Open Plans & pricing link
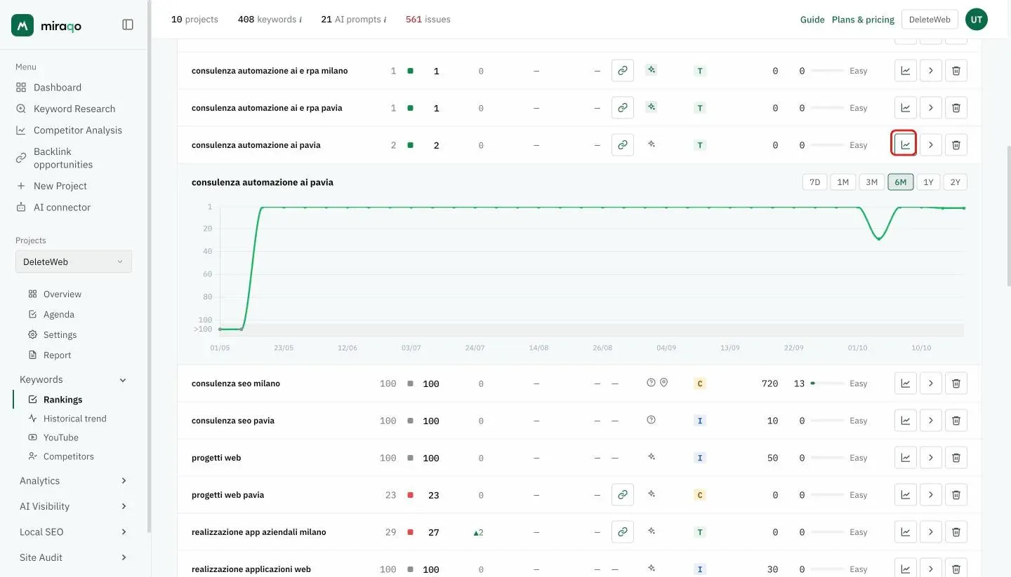 [863, 20]
